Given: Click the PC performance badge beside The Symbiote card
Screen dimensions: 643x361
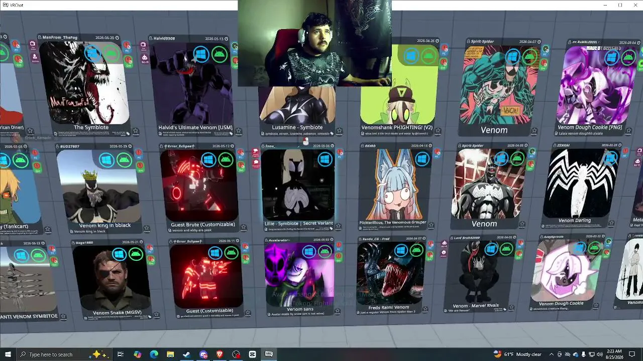Looking at the screenshot, I should point(128,48).
